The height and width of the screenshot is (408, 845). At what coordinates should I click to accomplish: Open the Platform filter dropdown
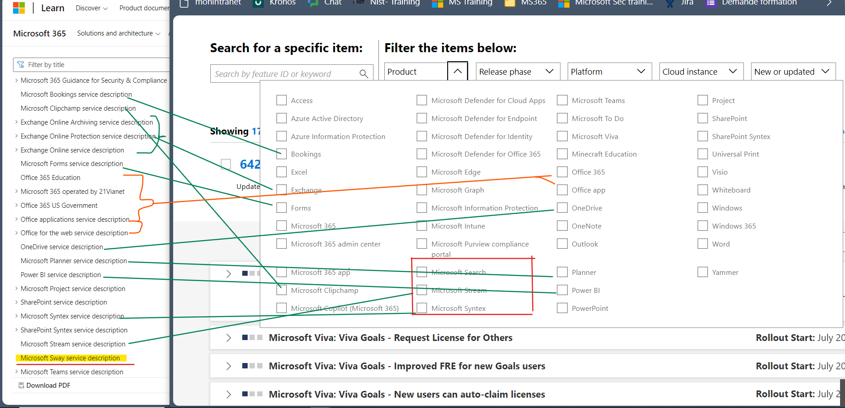pyautogui.click(x=609, y=72)
